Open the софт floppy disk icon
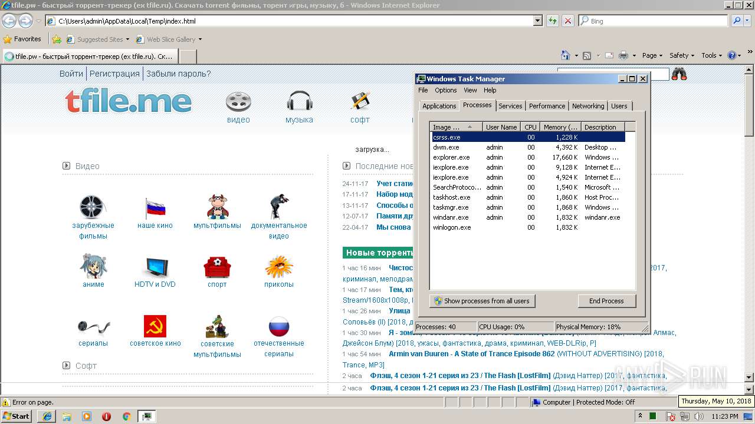755x424 pixels. (360, 101)
